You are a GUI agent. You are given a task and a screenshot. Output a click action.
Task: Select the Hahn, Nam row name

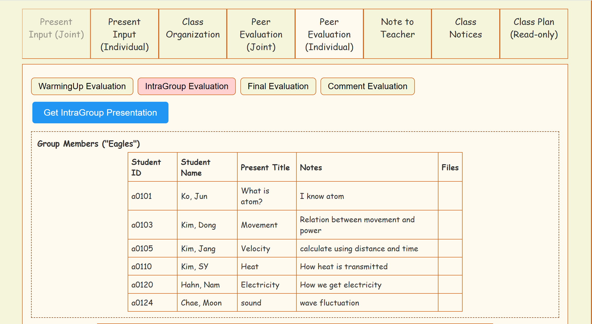click(200, 285)
